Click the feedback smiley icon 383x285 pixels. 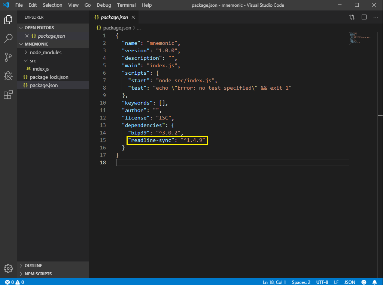[x=364, y=282]
